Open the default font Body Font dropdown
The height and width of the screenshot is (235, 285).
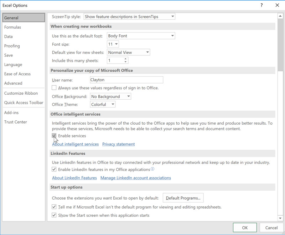tap(141, 36)
